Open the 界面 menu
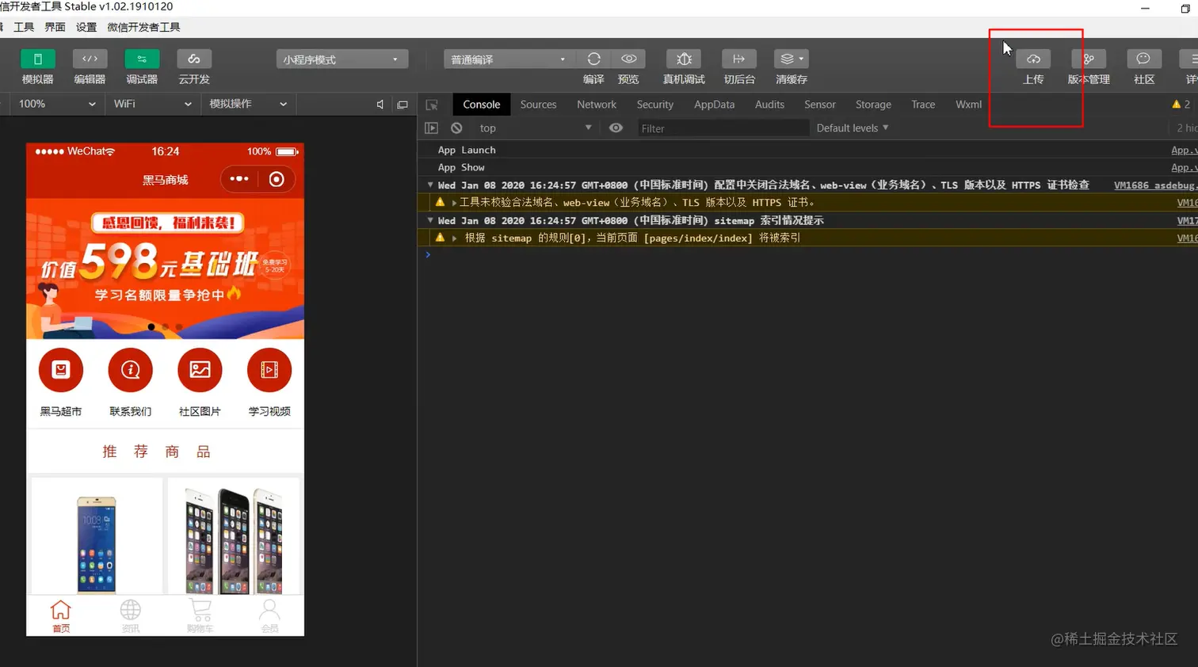Screen dimensions: 1198x667 pos(55,27)
